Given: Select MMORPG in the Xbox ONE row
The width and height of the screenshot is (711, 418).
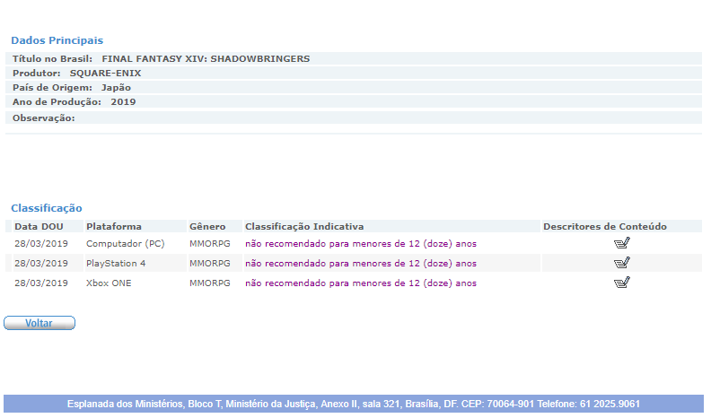Looking at the screenshot, I should coord(209,283).
